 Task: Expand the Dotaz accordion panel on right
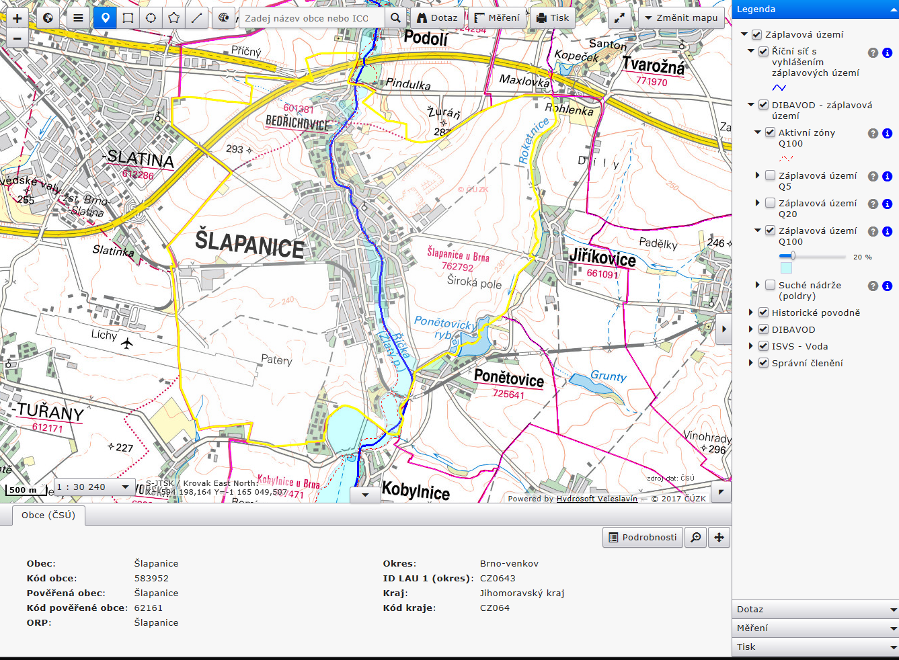[x=816, y=610]
